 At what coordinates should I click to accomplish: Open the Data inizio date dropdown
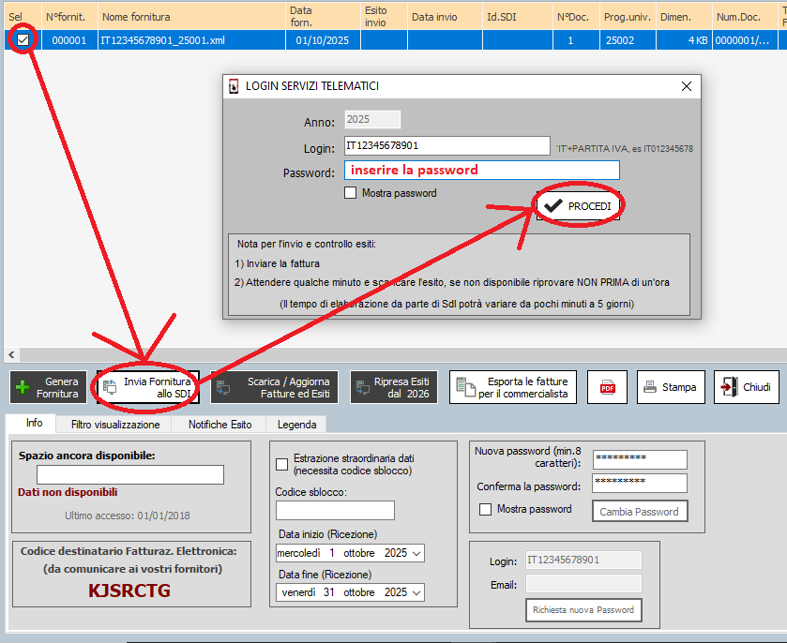416,553
